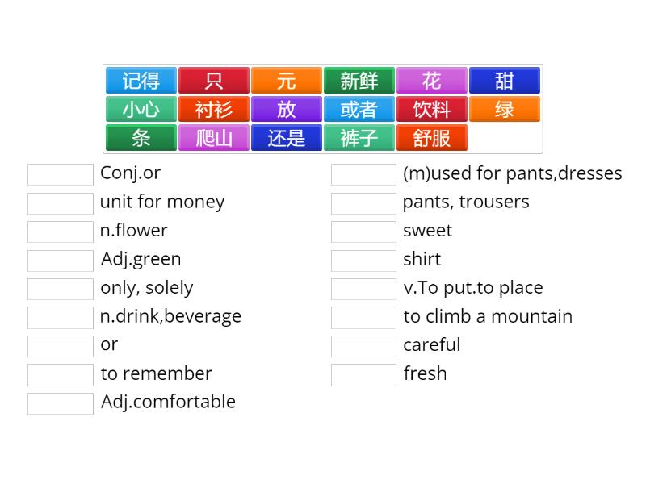Select the green 绿 tile
This screenshot has height=484, width=646.
[x=505, y=109]
